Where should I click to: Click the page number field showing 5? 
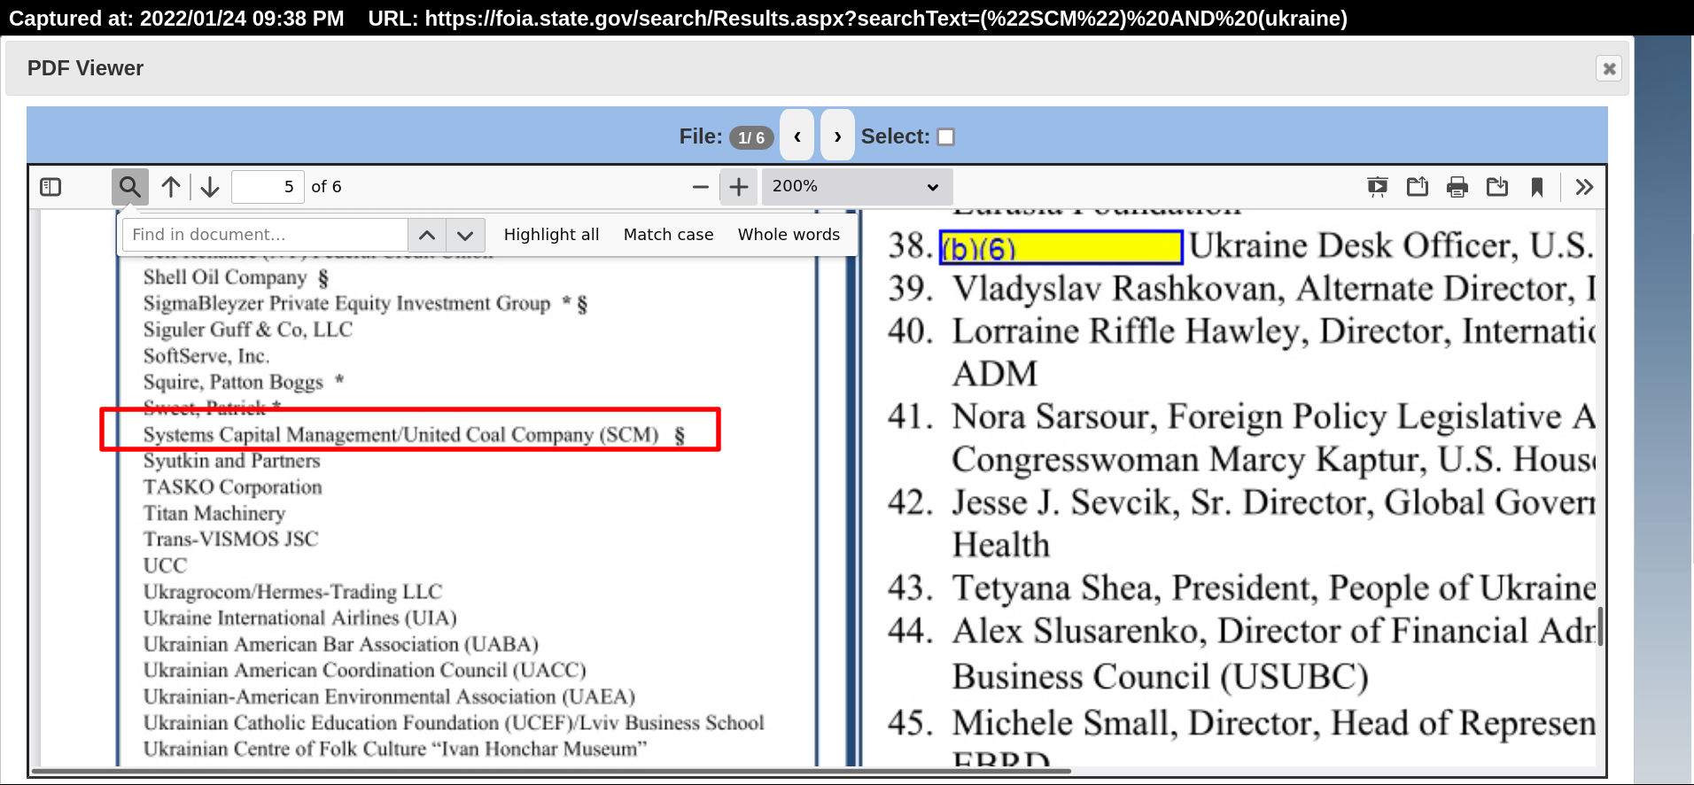pyautogui.click(x=268, y=187)
